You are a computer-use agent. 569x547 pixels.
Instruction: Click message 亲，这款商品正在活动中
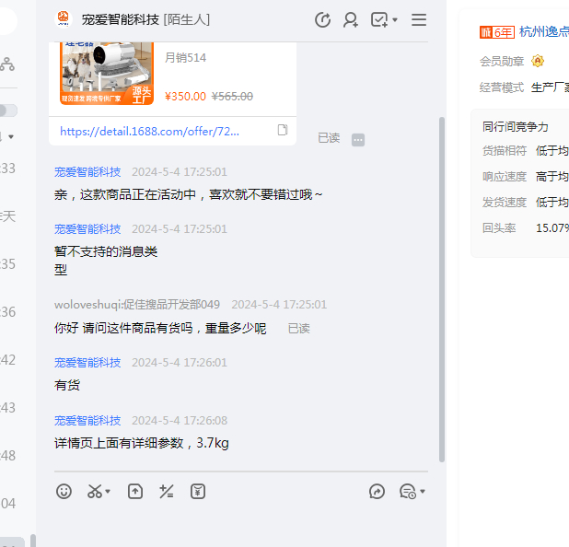click(x=189, y=194)
